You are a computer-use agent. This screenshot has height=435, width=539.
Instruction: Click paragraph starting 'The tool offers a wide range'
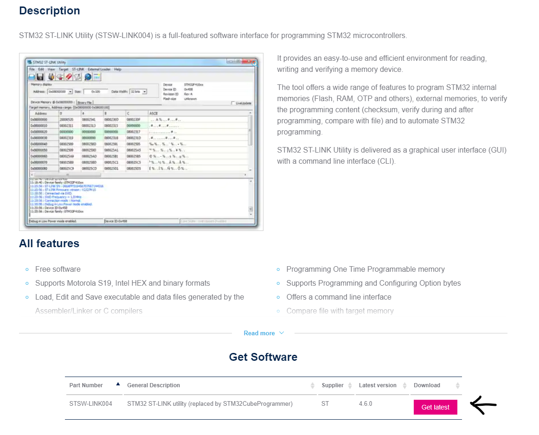tap(392, 109)
